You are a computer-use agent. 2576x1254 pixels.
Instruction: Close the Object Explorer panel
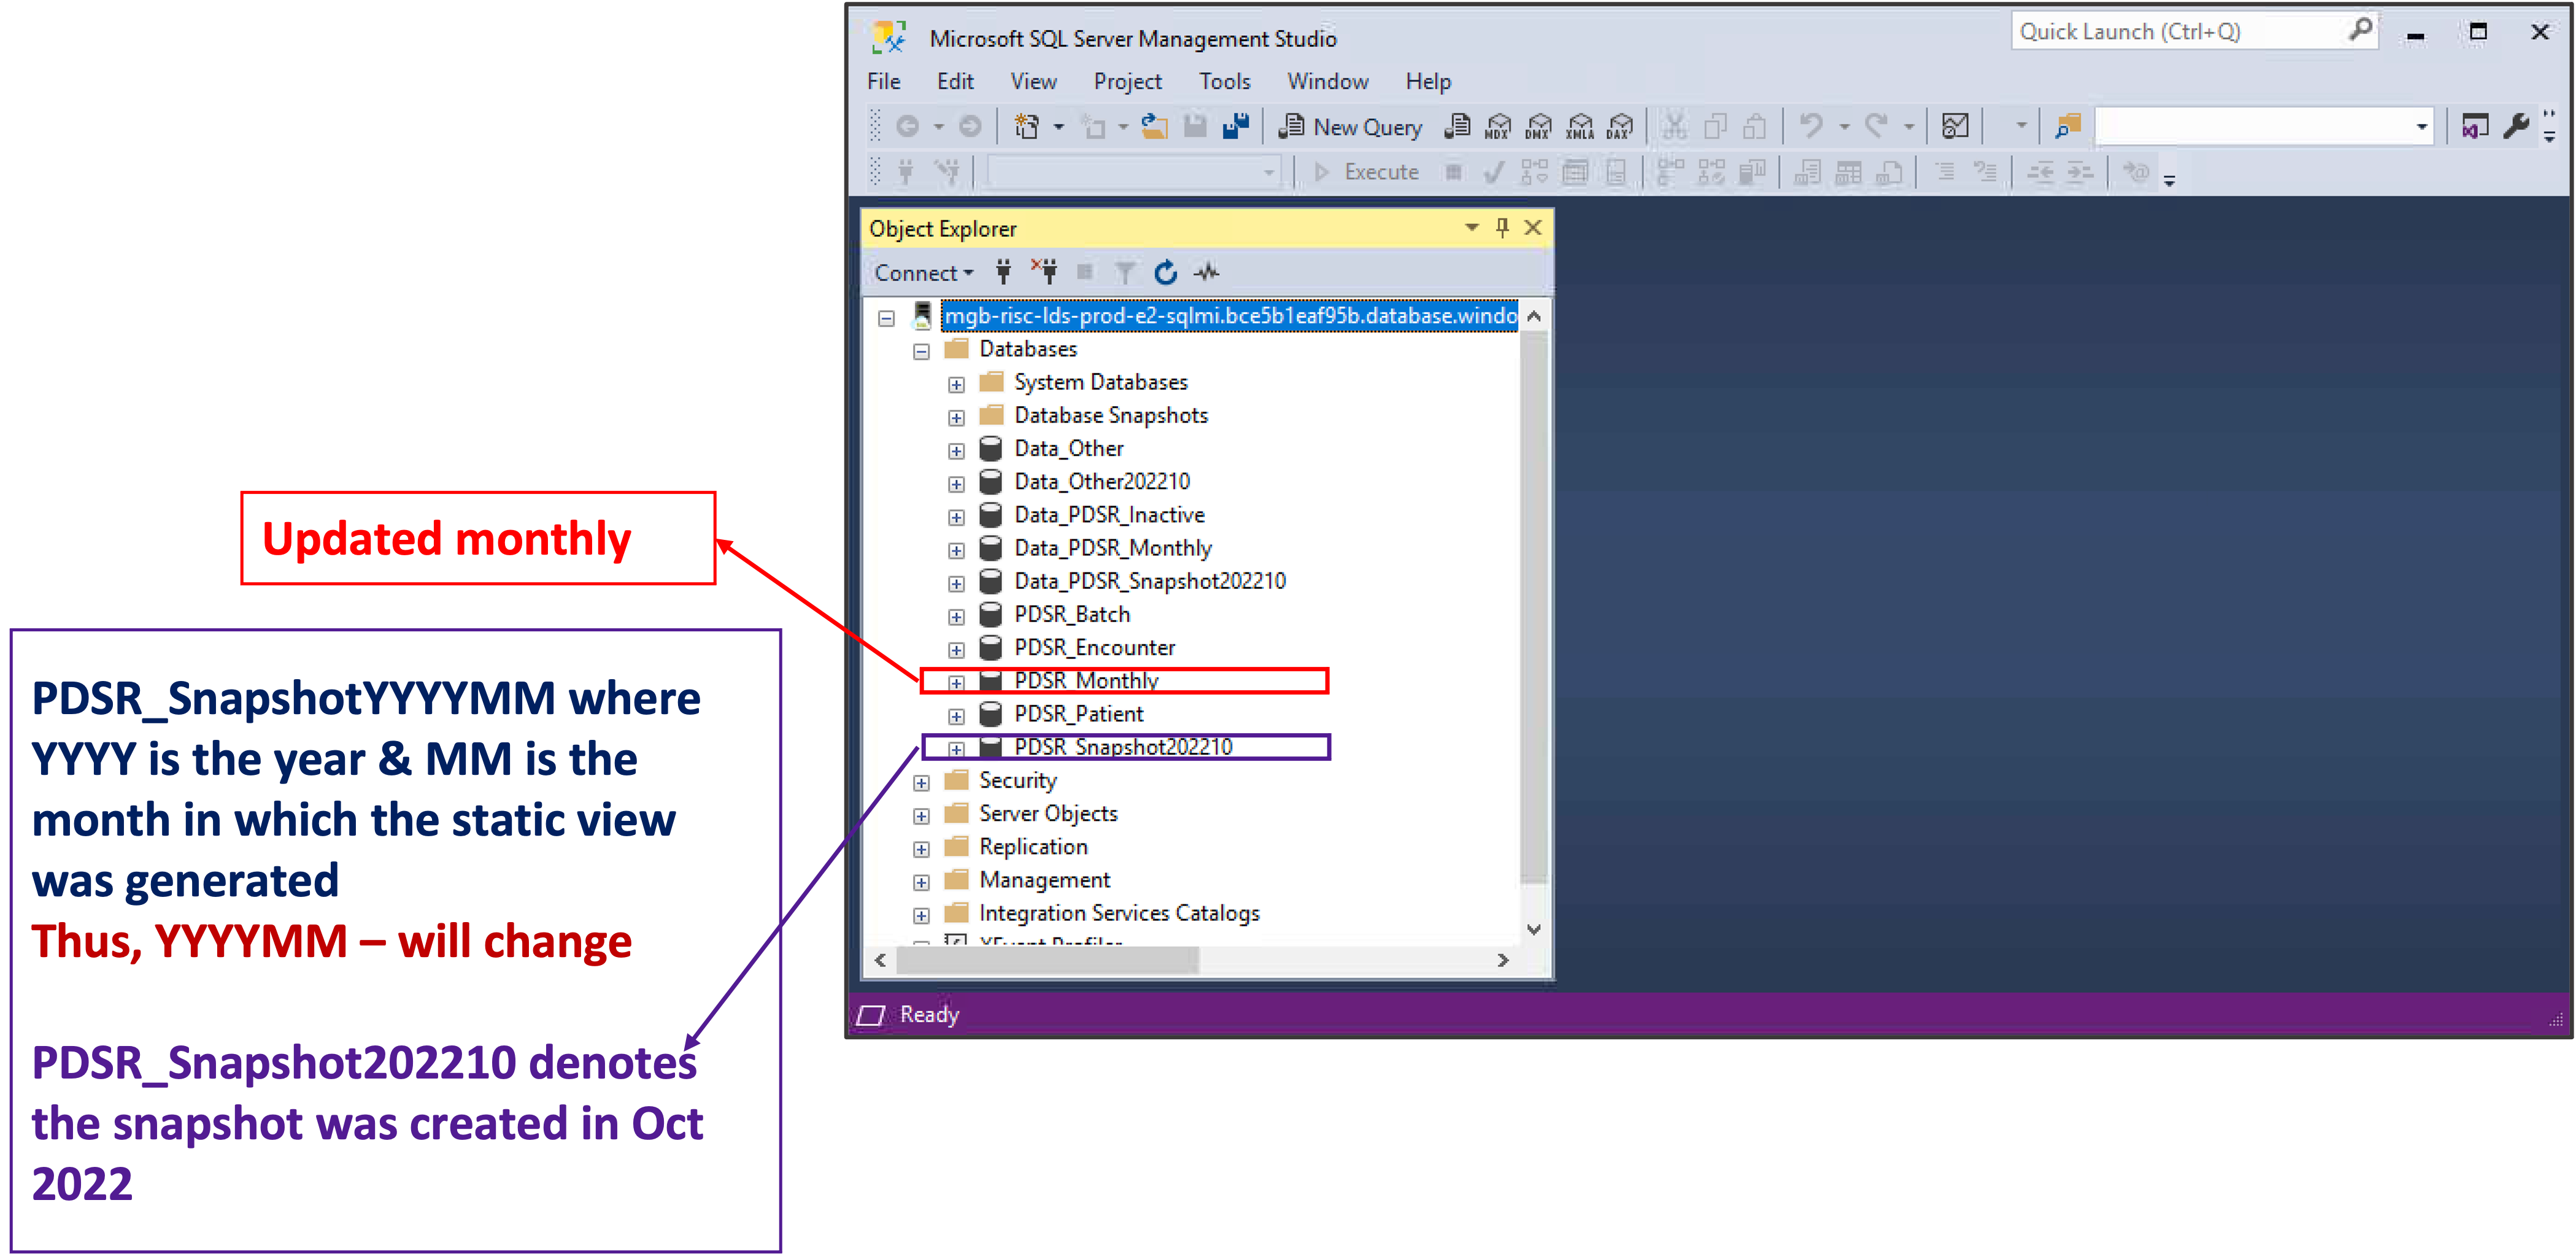click(x=1533, y=228)
